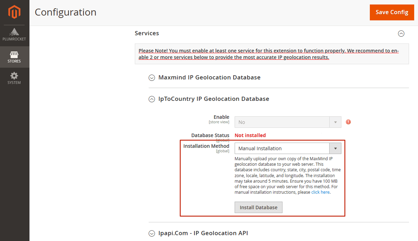Click the circular chevron icon on Services header
This screenshot has height=241, width=418.
(401, 33)
